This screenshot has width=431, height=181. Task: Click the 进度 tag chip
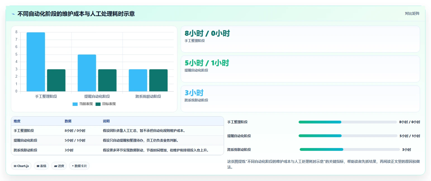pyautogui.click(x=59, y=166)
